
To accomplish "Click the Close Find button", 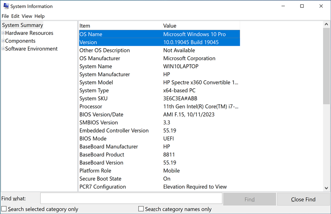I will coord(303,199).
